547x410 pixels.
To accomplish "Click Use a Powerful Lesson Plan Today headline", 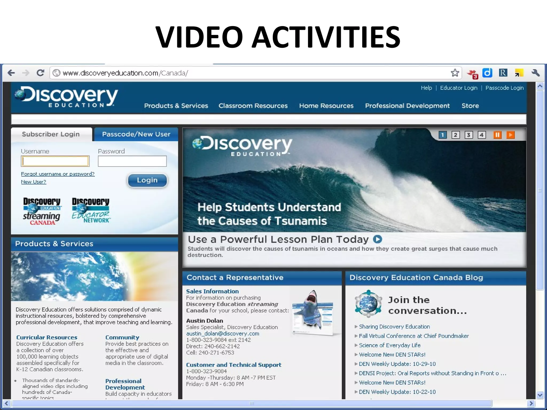I will (x=278, y=239).
